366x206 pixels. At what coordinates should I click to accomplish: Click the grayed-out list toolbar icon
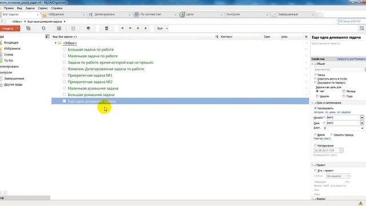click(x=73, y=28)
